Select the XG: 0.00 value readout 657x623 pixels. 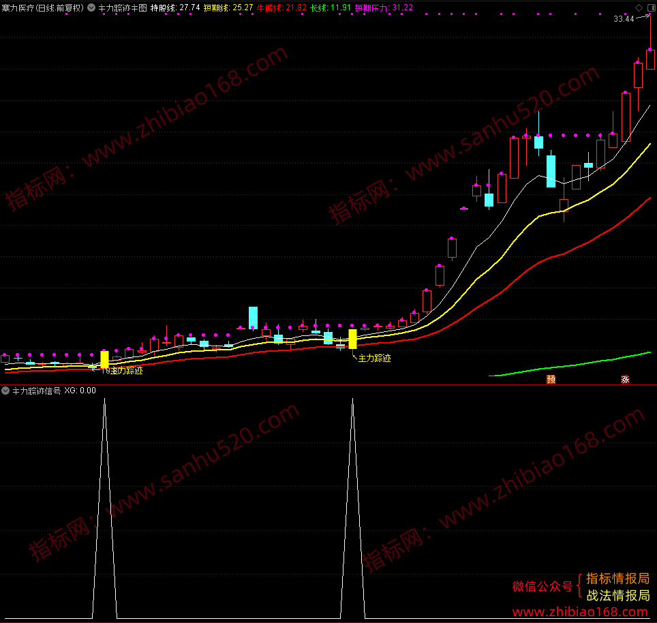80,391
